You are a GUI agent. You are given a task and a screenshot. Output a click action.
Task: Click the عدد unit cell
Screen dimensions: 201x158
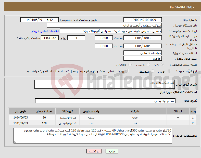(91, 123)
